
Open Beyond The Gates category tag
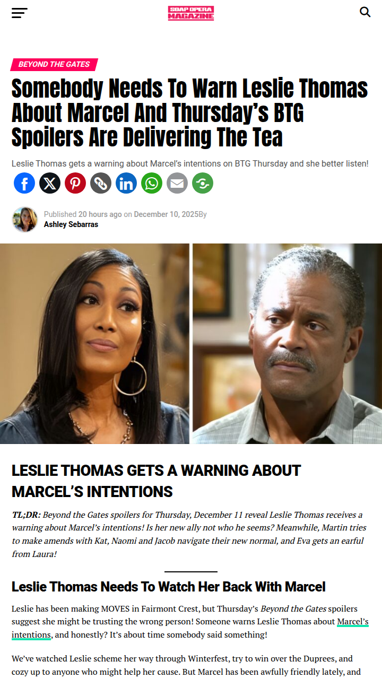click(x=54, y=64)
